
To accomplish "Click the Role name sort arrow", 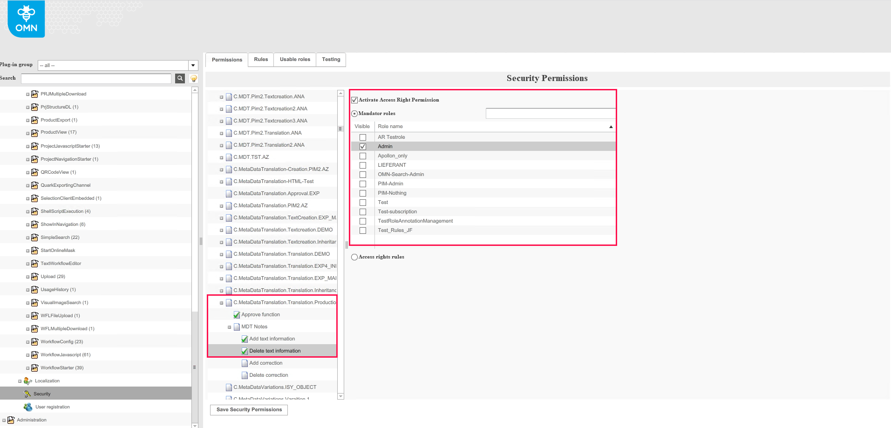I will 611,126.
